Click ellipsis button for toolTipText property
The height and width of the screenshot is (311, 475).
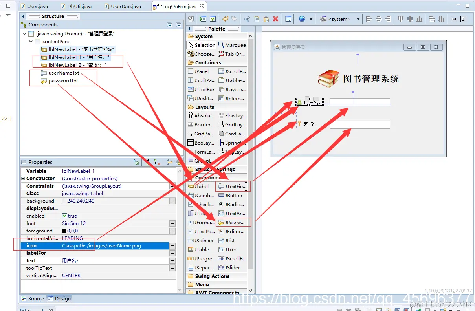tap(172, 268)
